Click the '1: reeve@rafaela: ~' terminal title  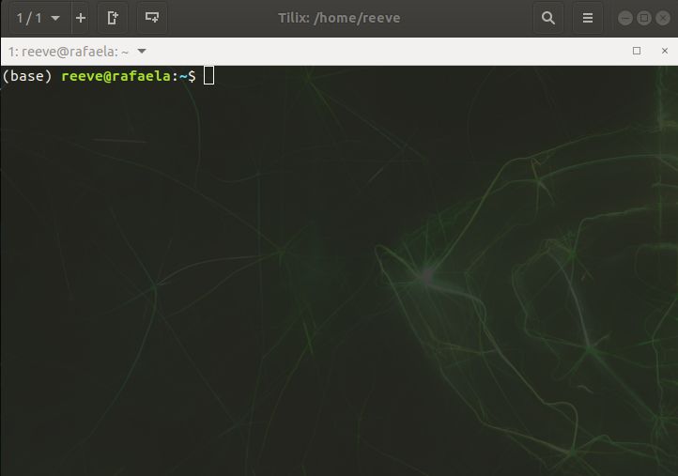[68, 51]
